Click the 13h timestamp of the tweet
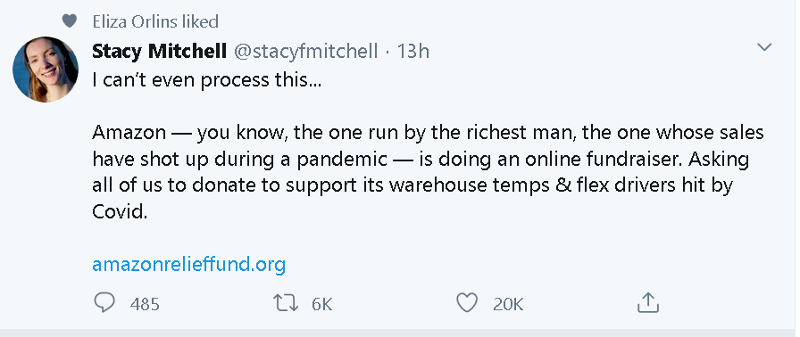The width and height of the screenshot is (800, 337). pos(412,51)
